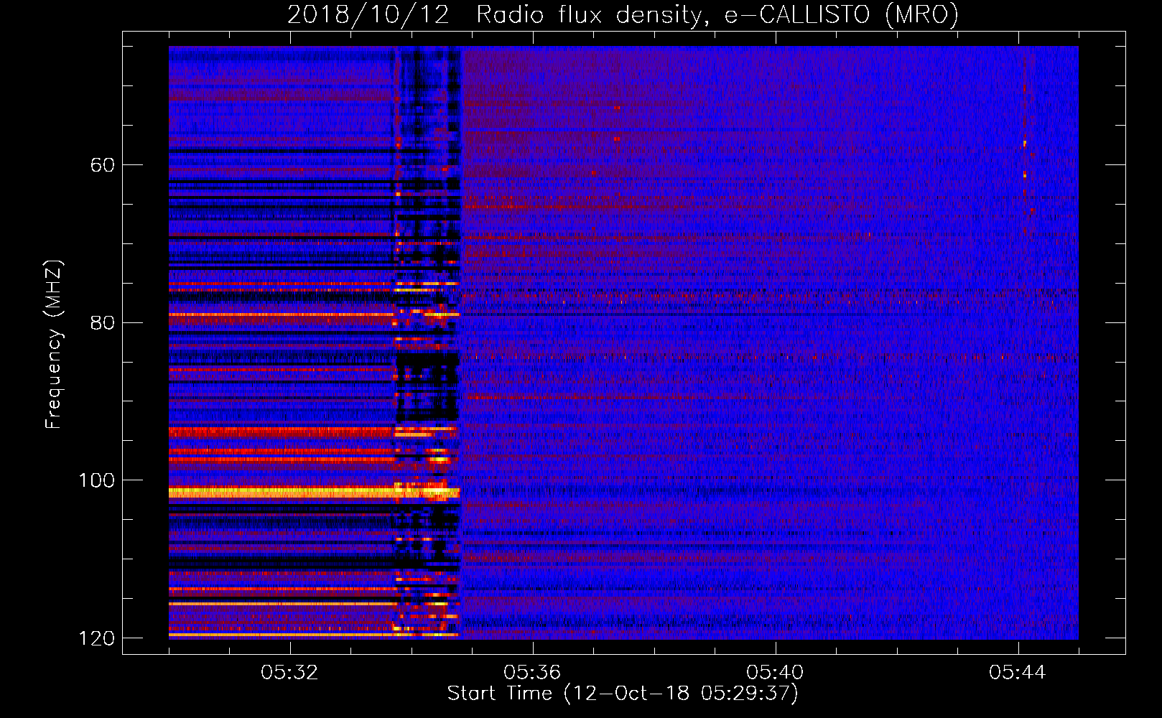
Task: Click the 80 frequency tick label
Action: pos(103,323)
